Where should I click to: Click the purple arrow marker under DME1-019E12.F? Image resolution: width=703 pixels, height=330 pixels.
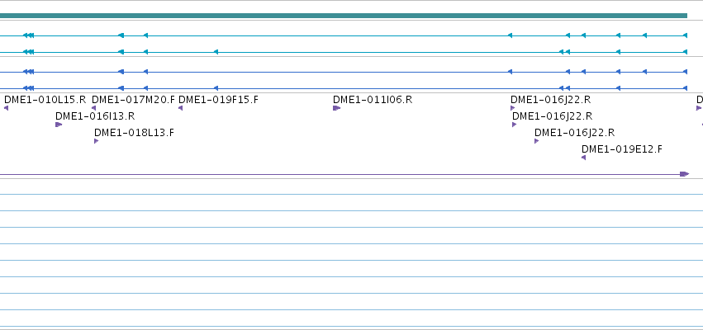(583, 158)
